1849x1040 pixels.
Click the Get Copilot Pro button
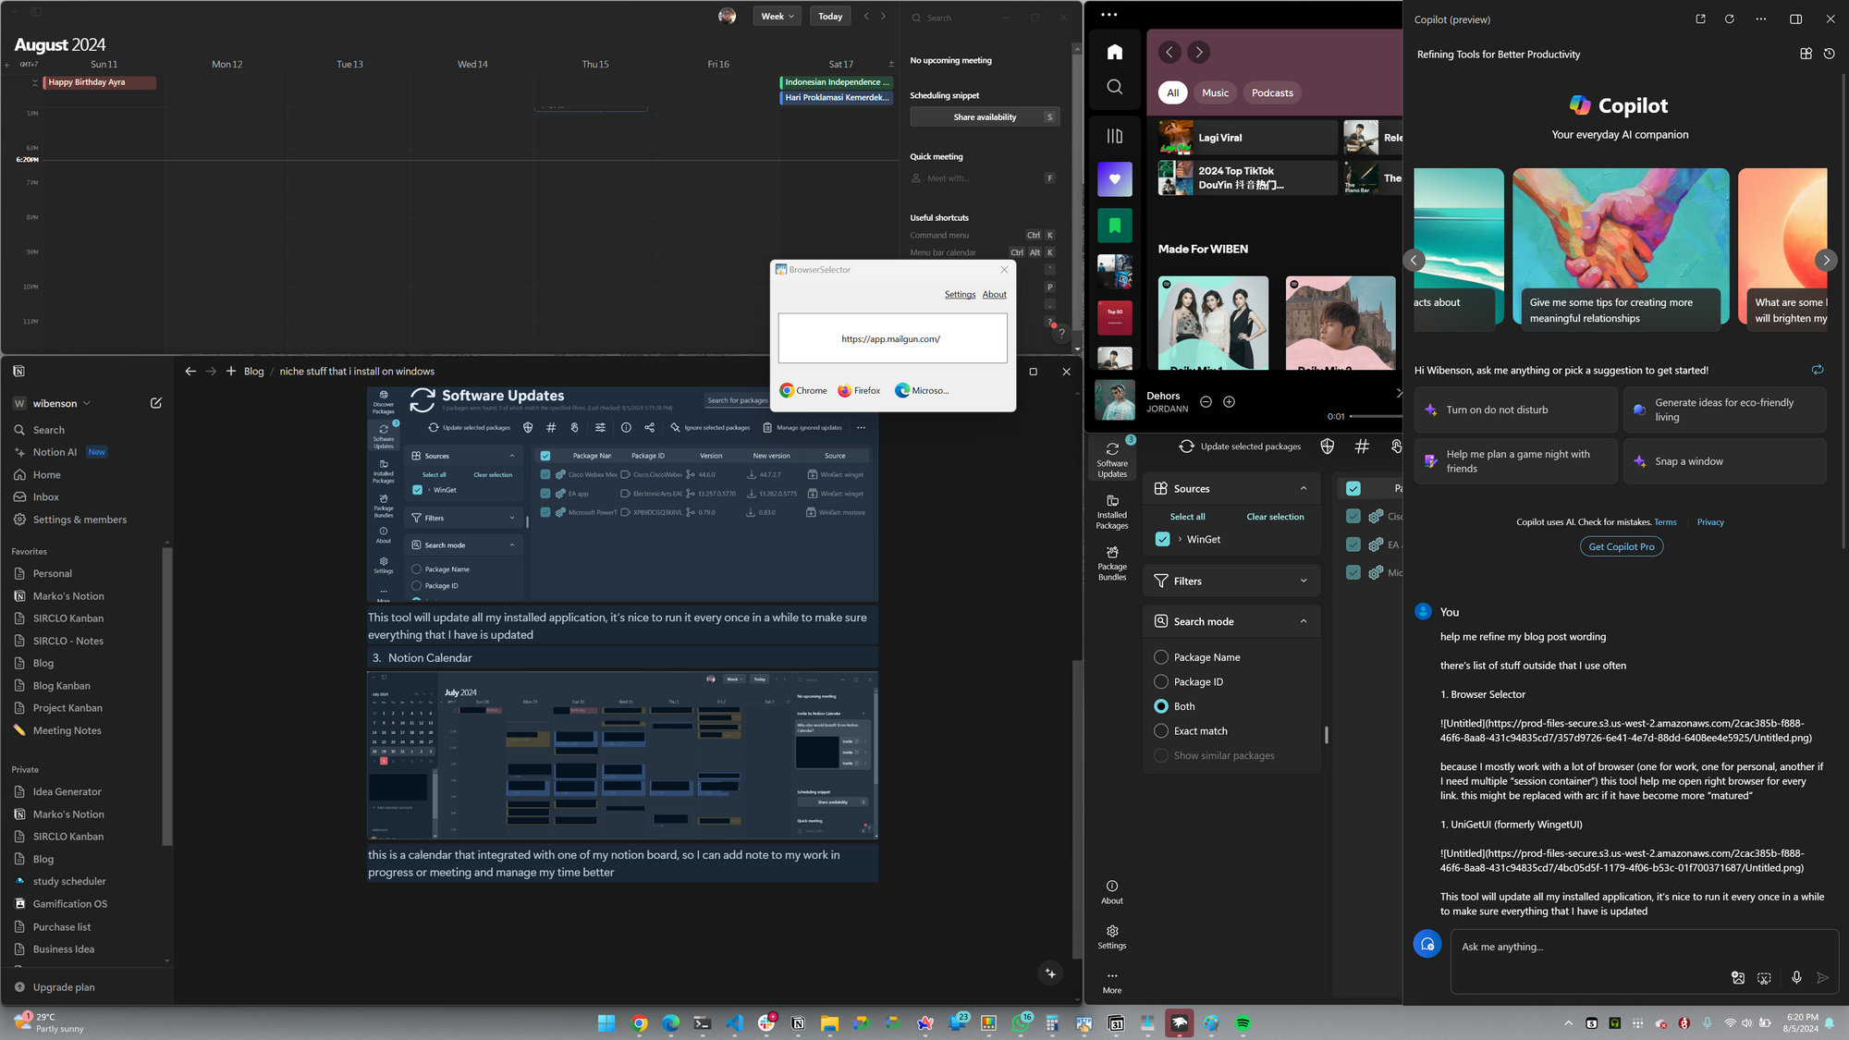coord(1621,544)
